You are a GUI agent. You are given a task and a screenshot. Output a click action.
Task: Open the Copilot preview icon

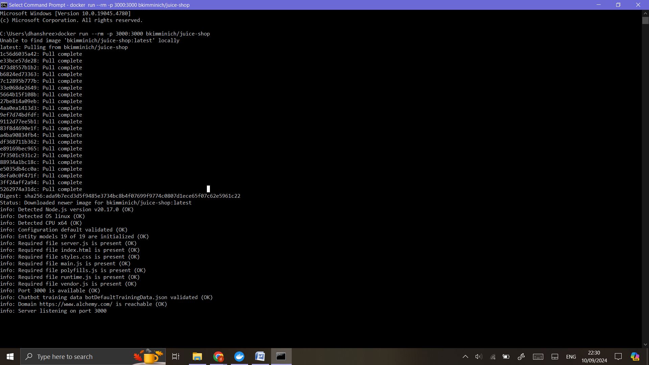click(x=635, y=357)
